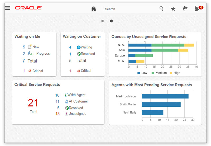
Task: Click the Low legend color swatch
Action: 139,73
